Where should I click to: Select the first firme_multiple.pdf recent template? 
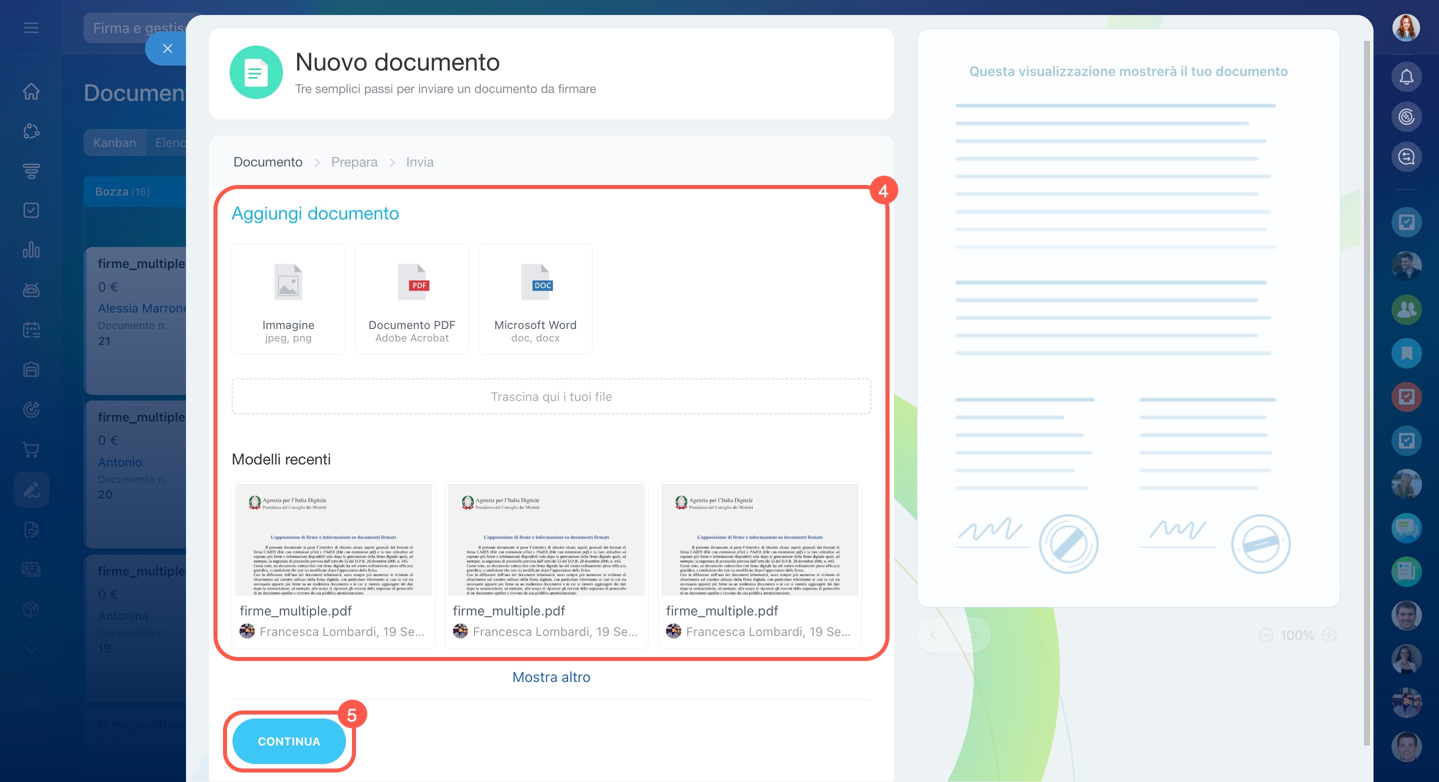(333, 564)
